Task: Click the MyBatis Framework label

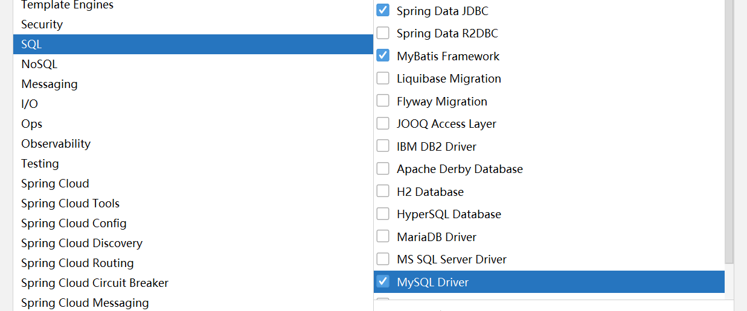Action: (448, 56)
